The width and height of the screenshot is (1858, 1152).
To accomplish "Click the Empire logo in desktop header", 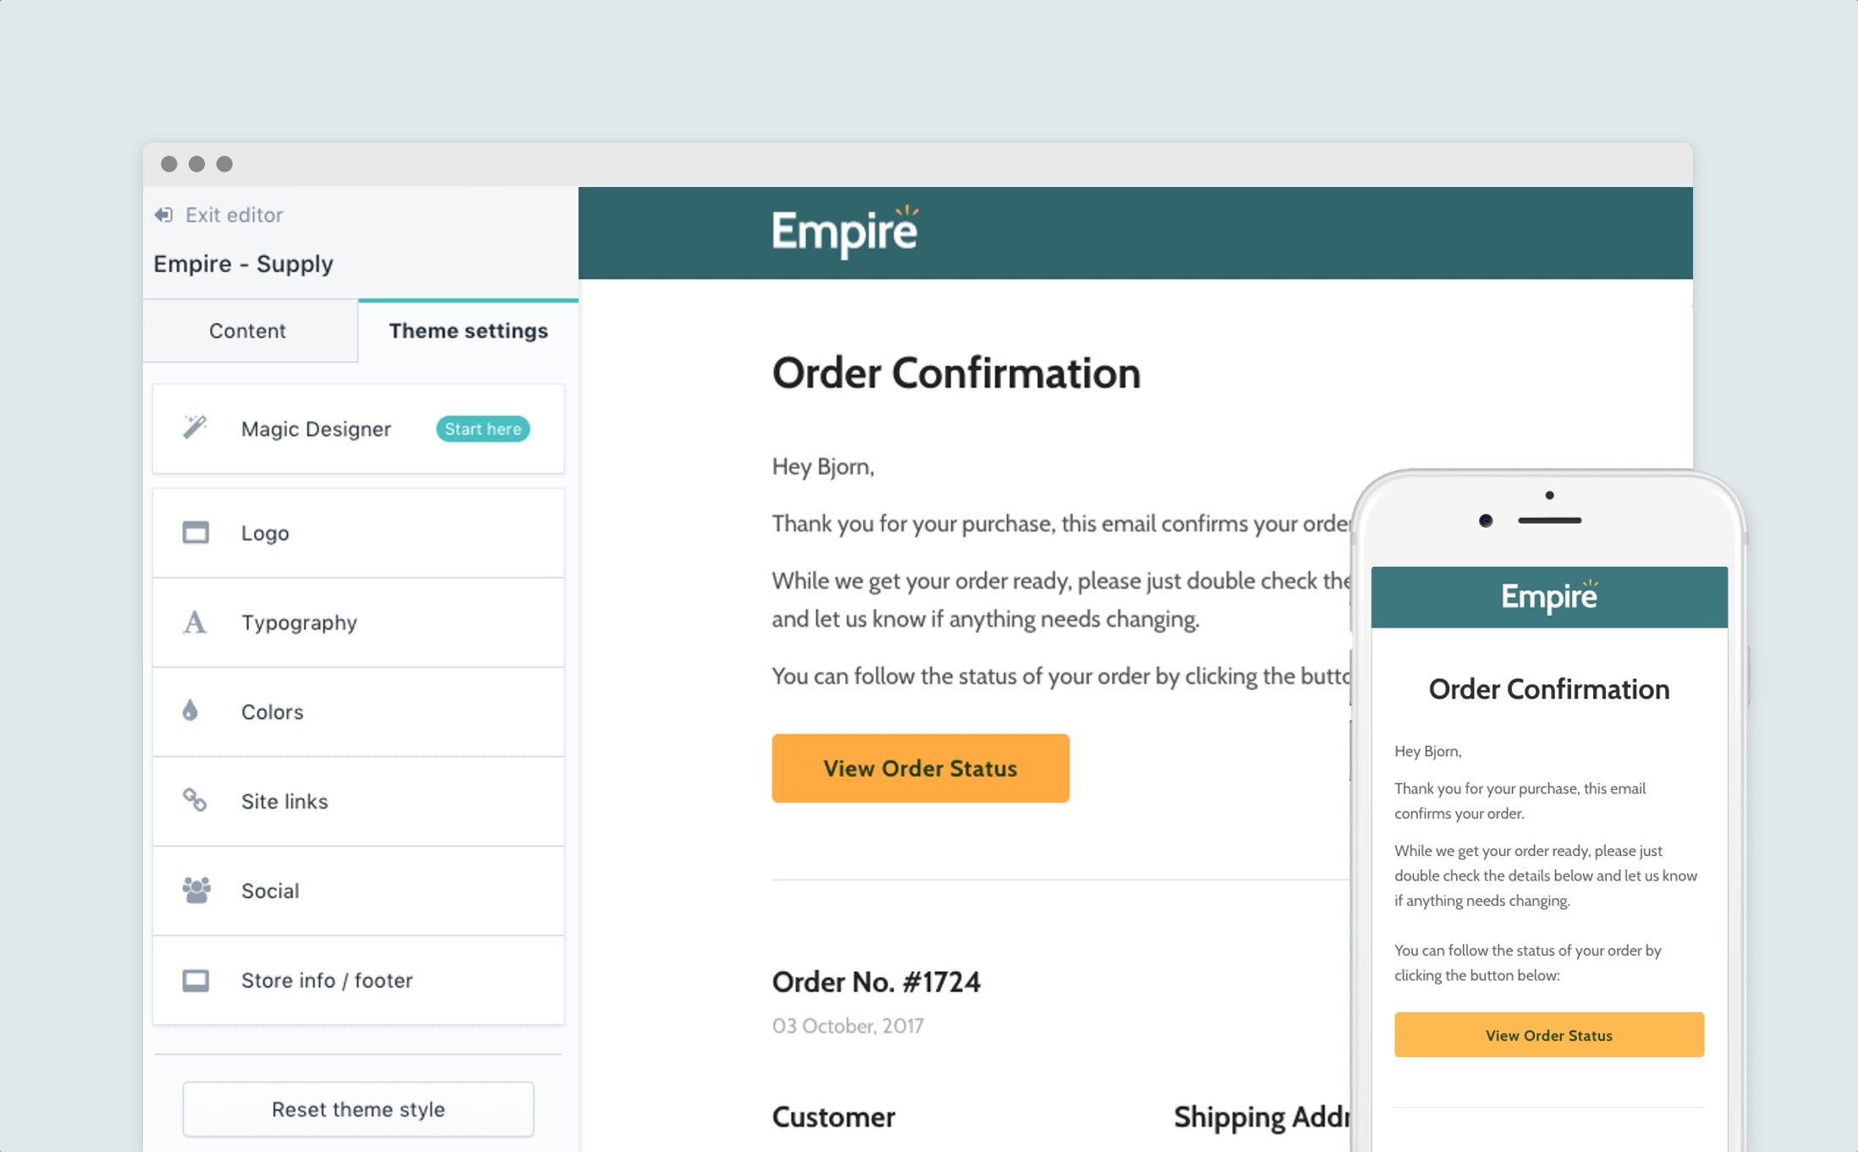I will pos(844,232).
